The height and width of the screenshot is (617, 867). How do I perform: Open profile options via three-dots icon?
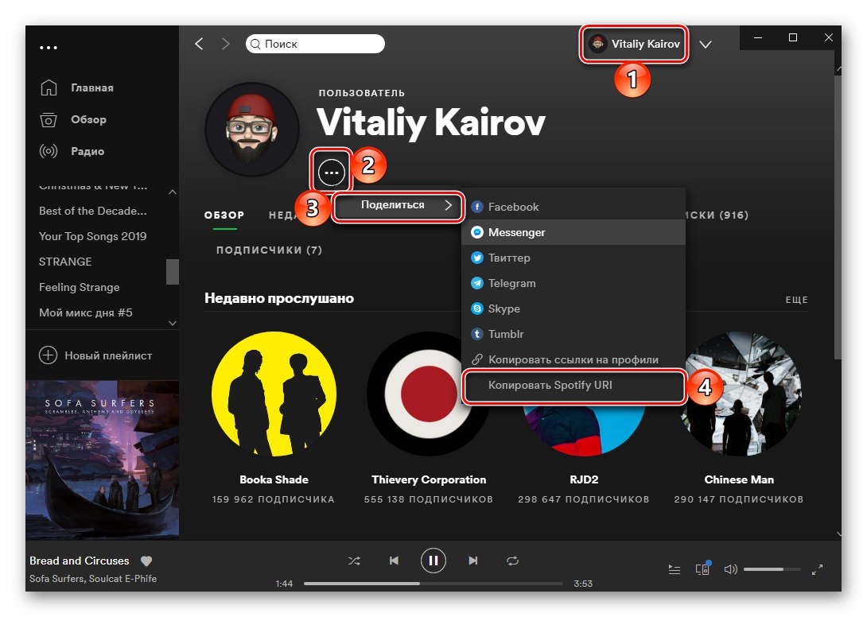click(x=331, y=171)
